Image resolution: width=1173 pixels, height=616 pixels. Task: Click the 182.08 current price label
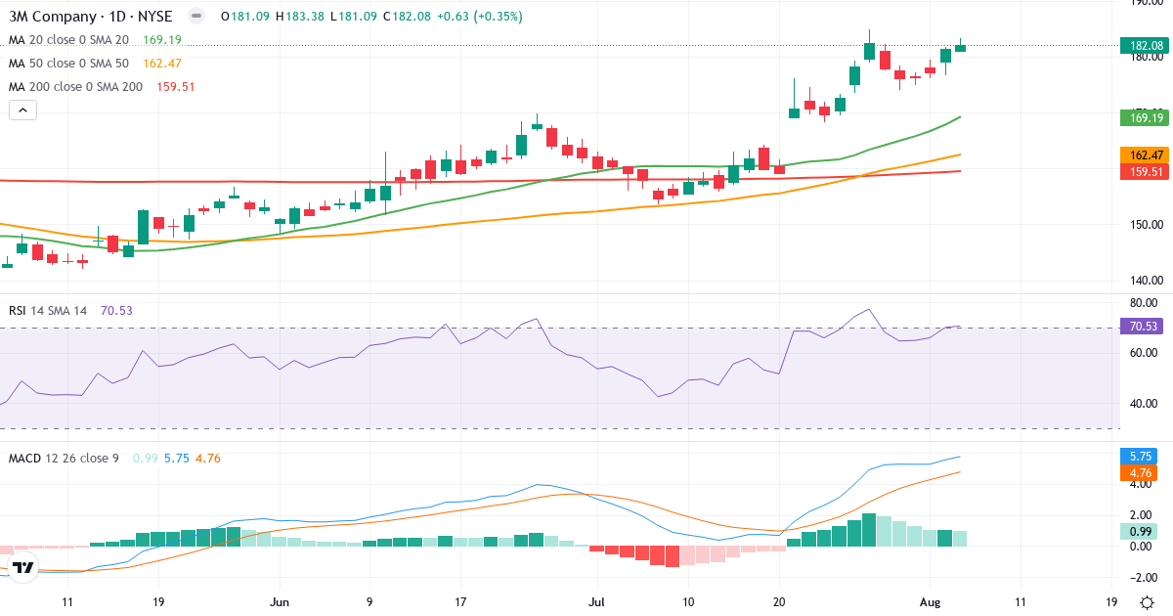tap(1146, 45)
